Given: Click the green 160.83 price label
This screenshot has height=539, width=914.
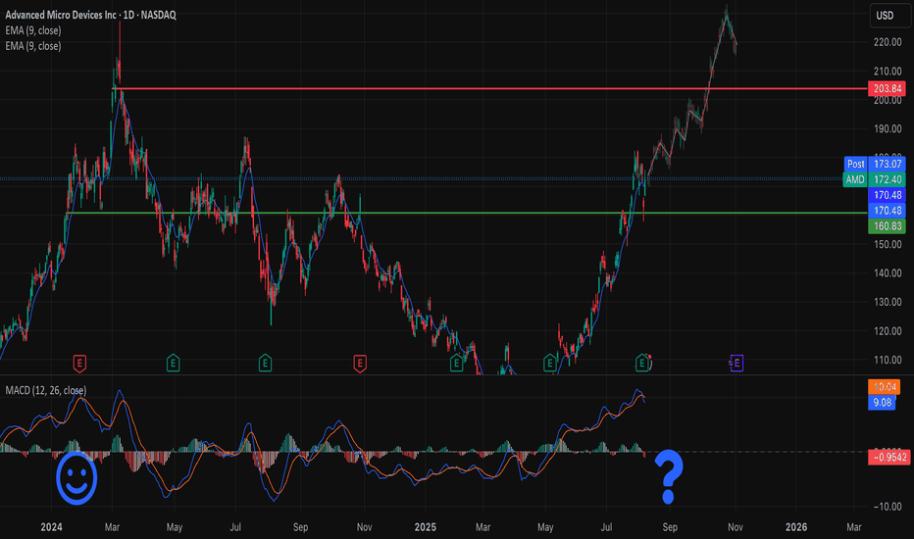Looking at the screenshot, I should pos(888,226).
